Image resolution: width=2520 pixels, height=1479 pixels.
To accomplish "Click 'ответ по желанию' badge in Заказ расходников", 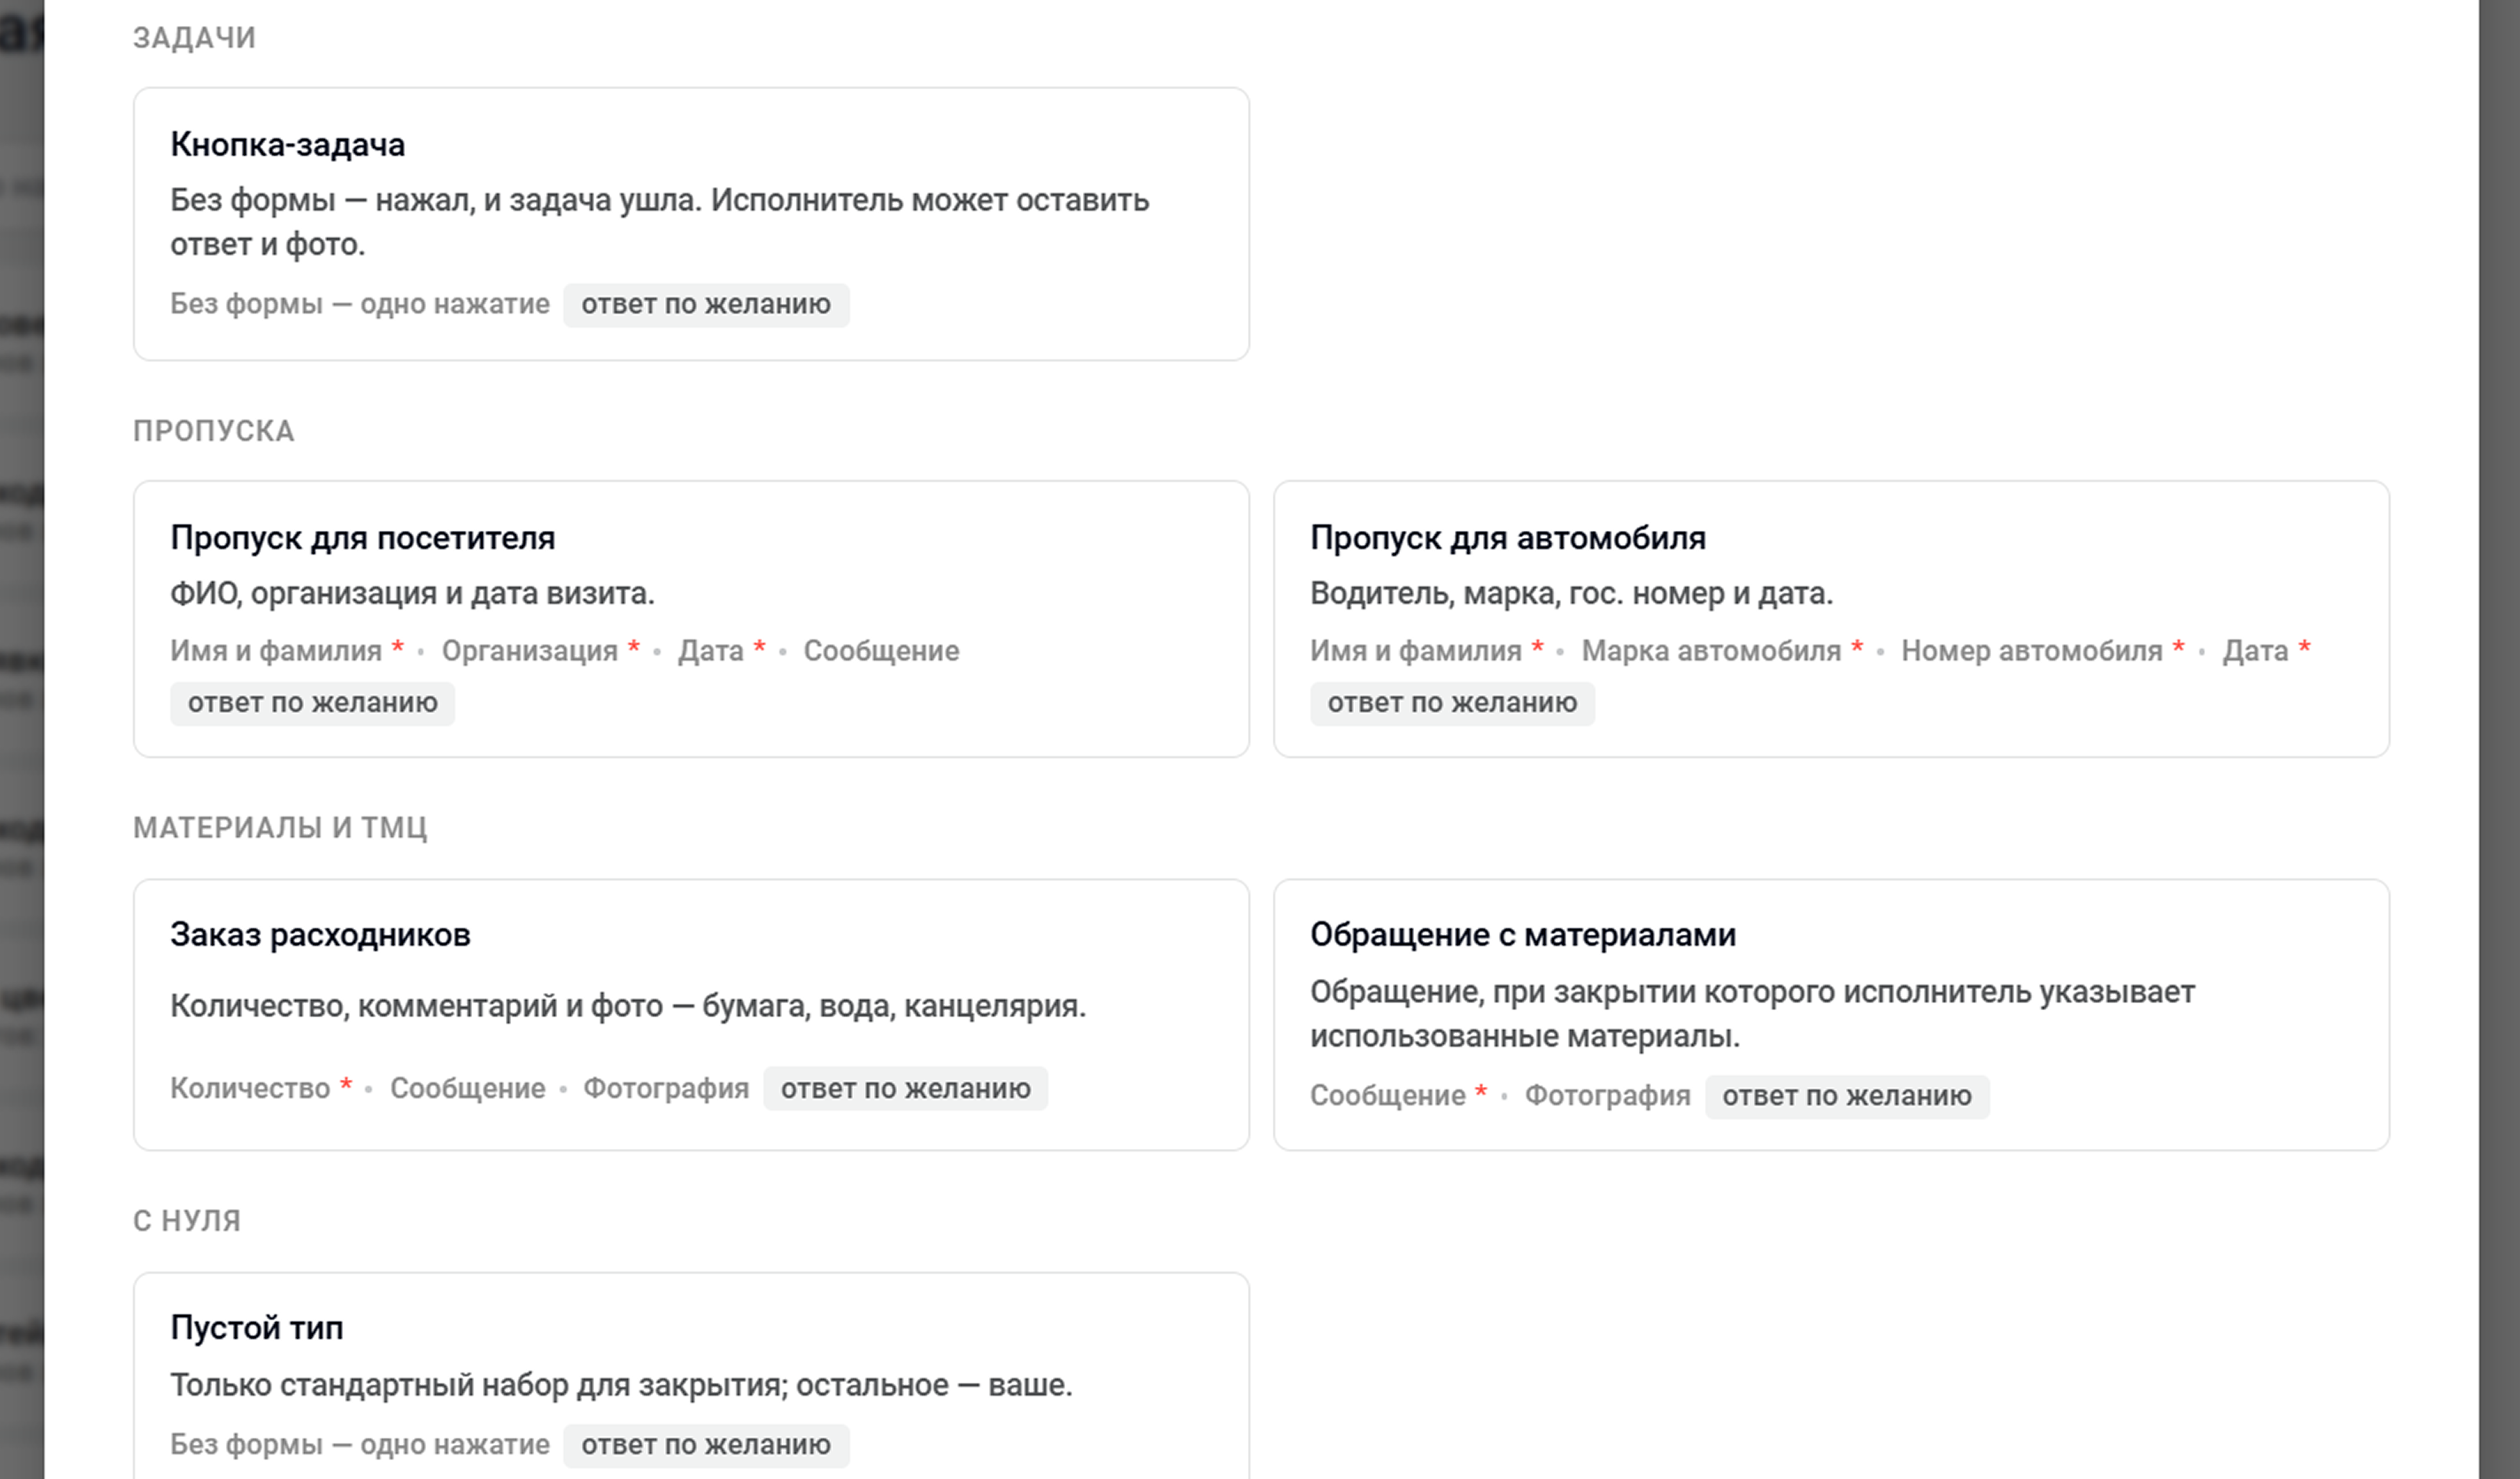I will pyautogui.click(x=905, y=1089).
